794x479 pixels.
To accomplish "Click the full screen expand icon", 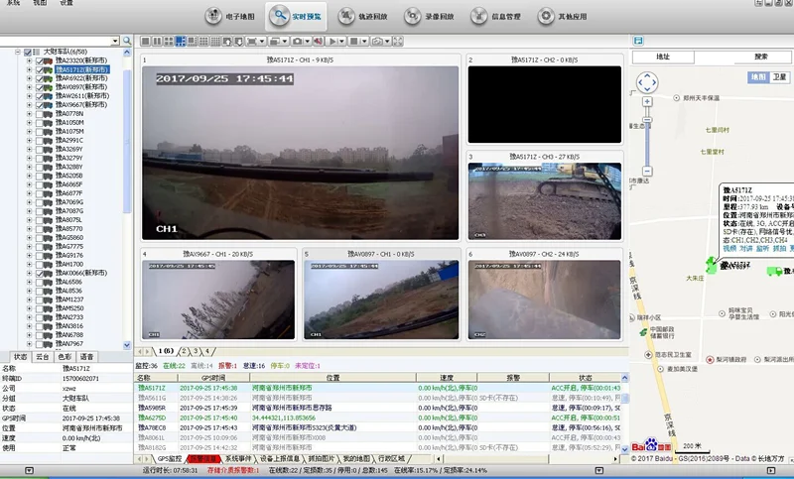I will [398, 41].
